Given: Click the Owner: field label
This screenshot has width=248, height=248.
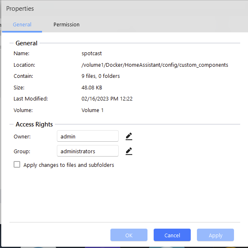Looking at the screenshot, I should (x=22, y=137).
